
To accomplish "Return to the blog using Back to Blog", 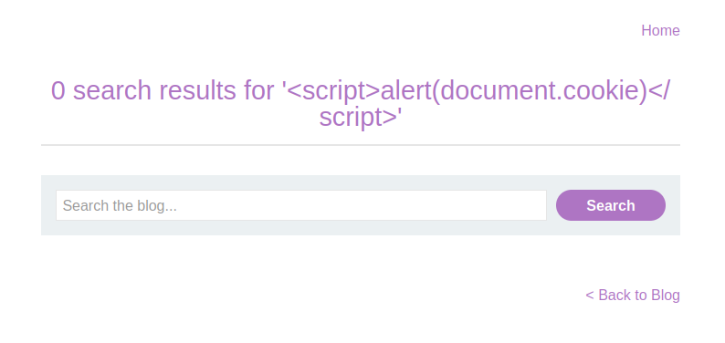I will [633, 295].
